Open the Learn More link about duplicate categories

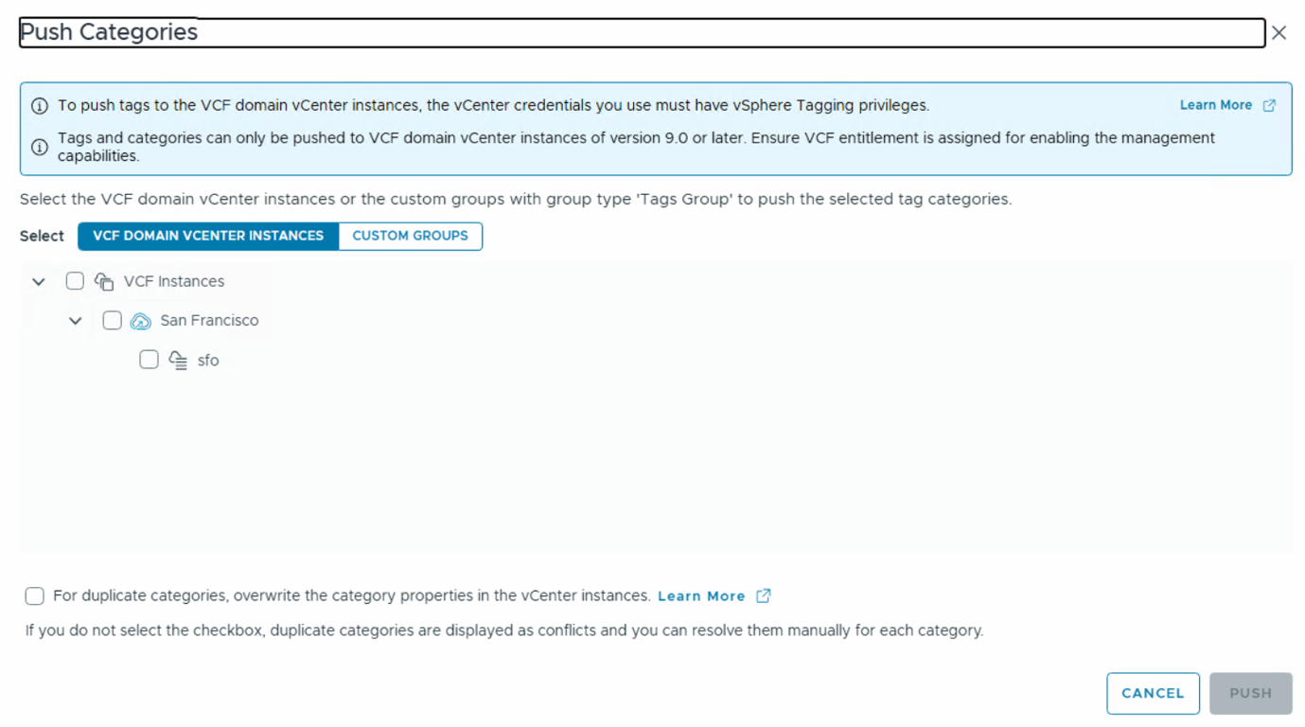701,595
